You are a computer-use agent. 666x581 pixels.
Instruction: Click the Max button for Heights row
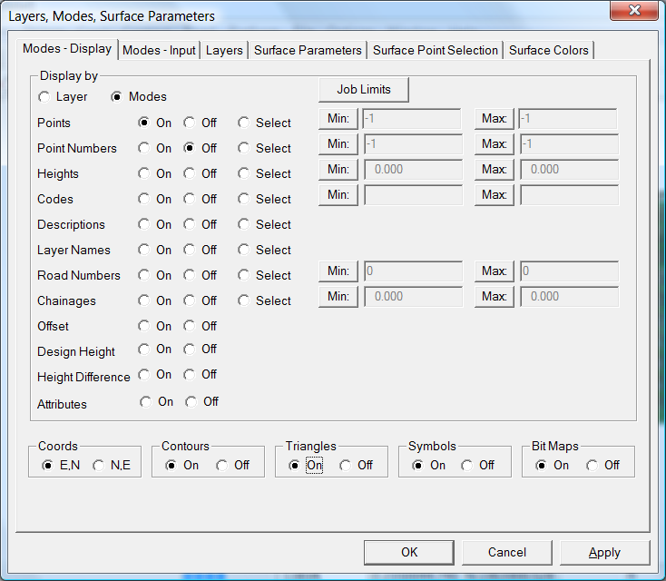pos(495,170)
